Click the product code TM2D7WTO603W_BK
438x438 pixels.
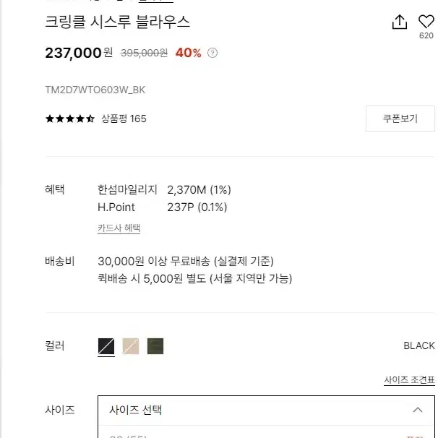click(95, 90)
